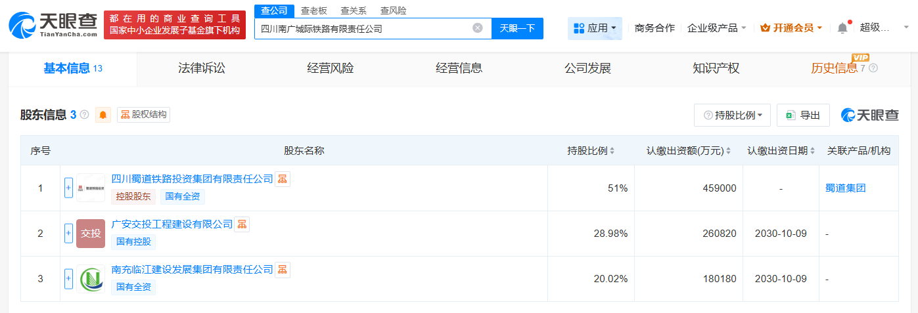Open equity structure icon for 广安交投工程建设

(x=242, y=224)
